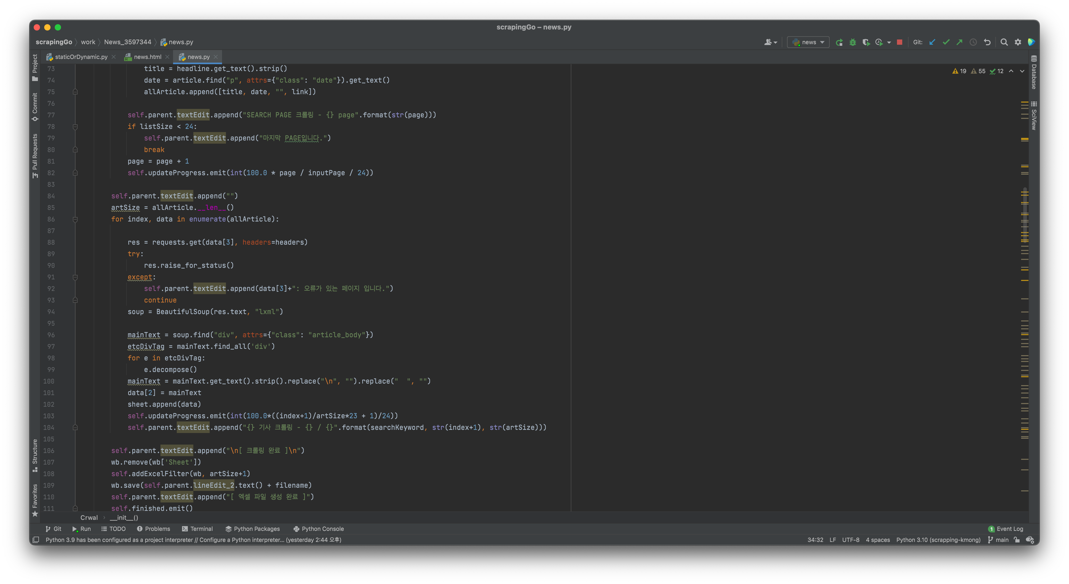
Task: Close the news.html tab
Action: click(167, 57)
